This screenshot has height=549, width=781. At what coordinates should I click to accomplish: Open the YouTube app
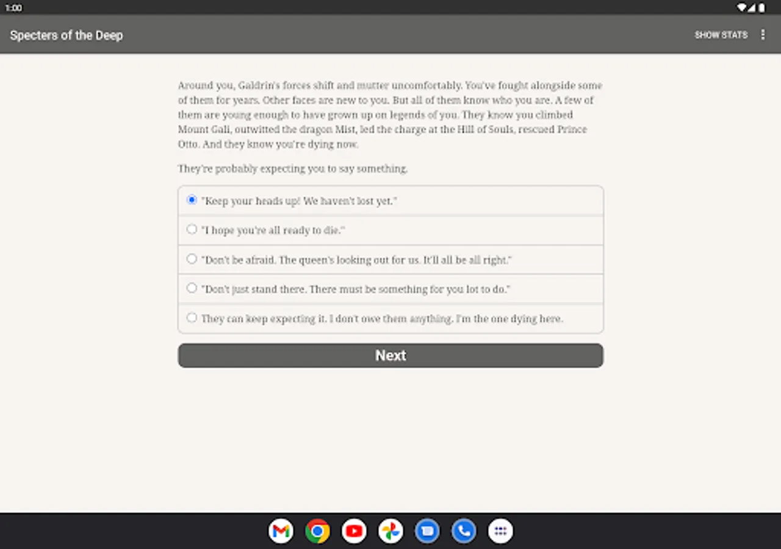[x=354, y=531]
